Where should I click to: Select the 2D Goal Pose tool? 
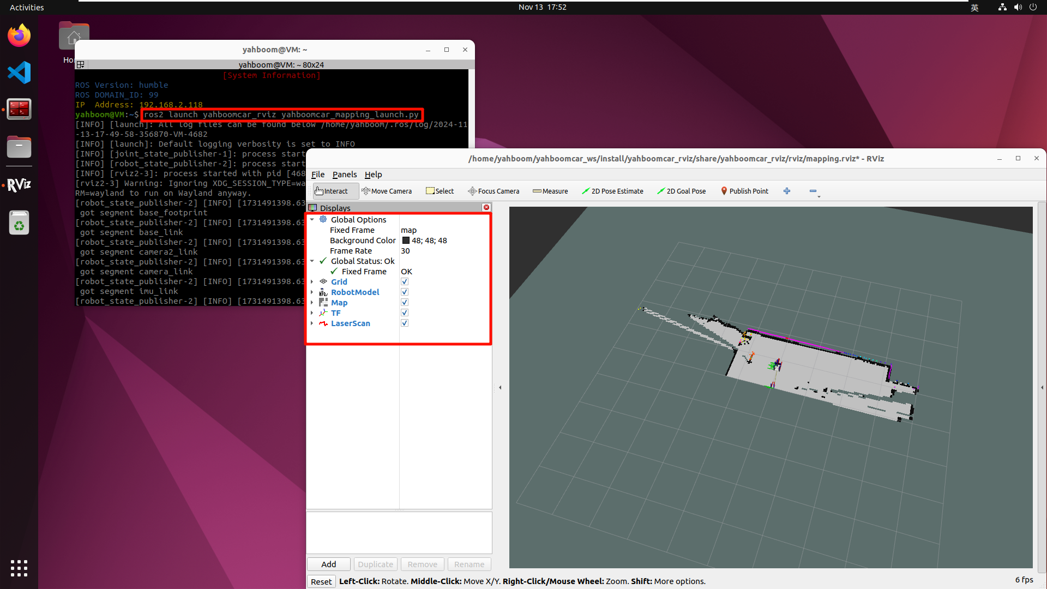(x=682, y=191)
